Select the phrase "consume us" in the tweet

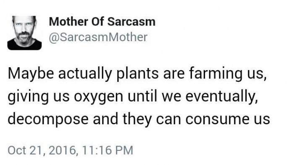coord(228,119)
